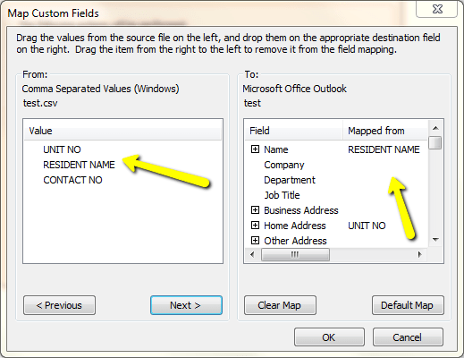Select the Company destination field
The width and height of the screenshot is (464, 358).
point(284,165)
